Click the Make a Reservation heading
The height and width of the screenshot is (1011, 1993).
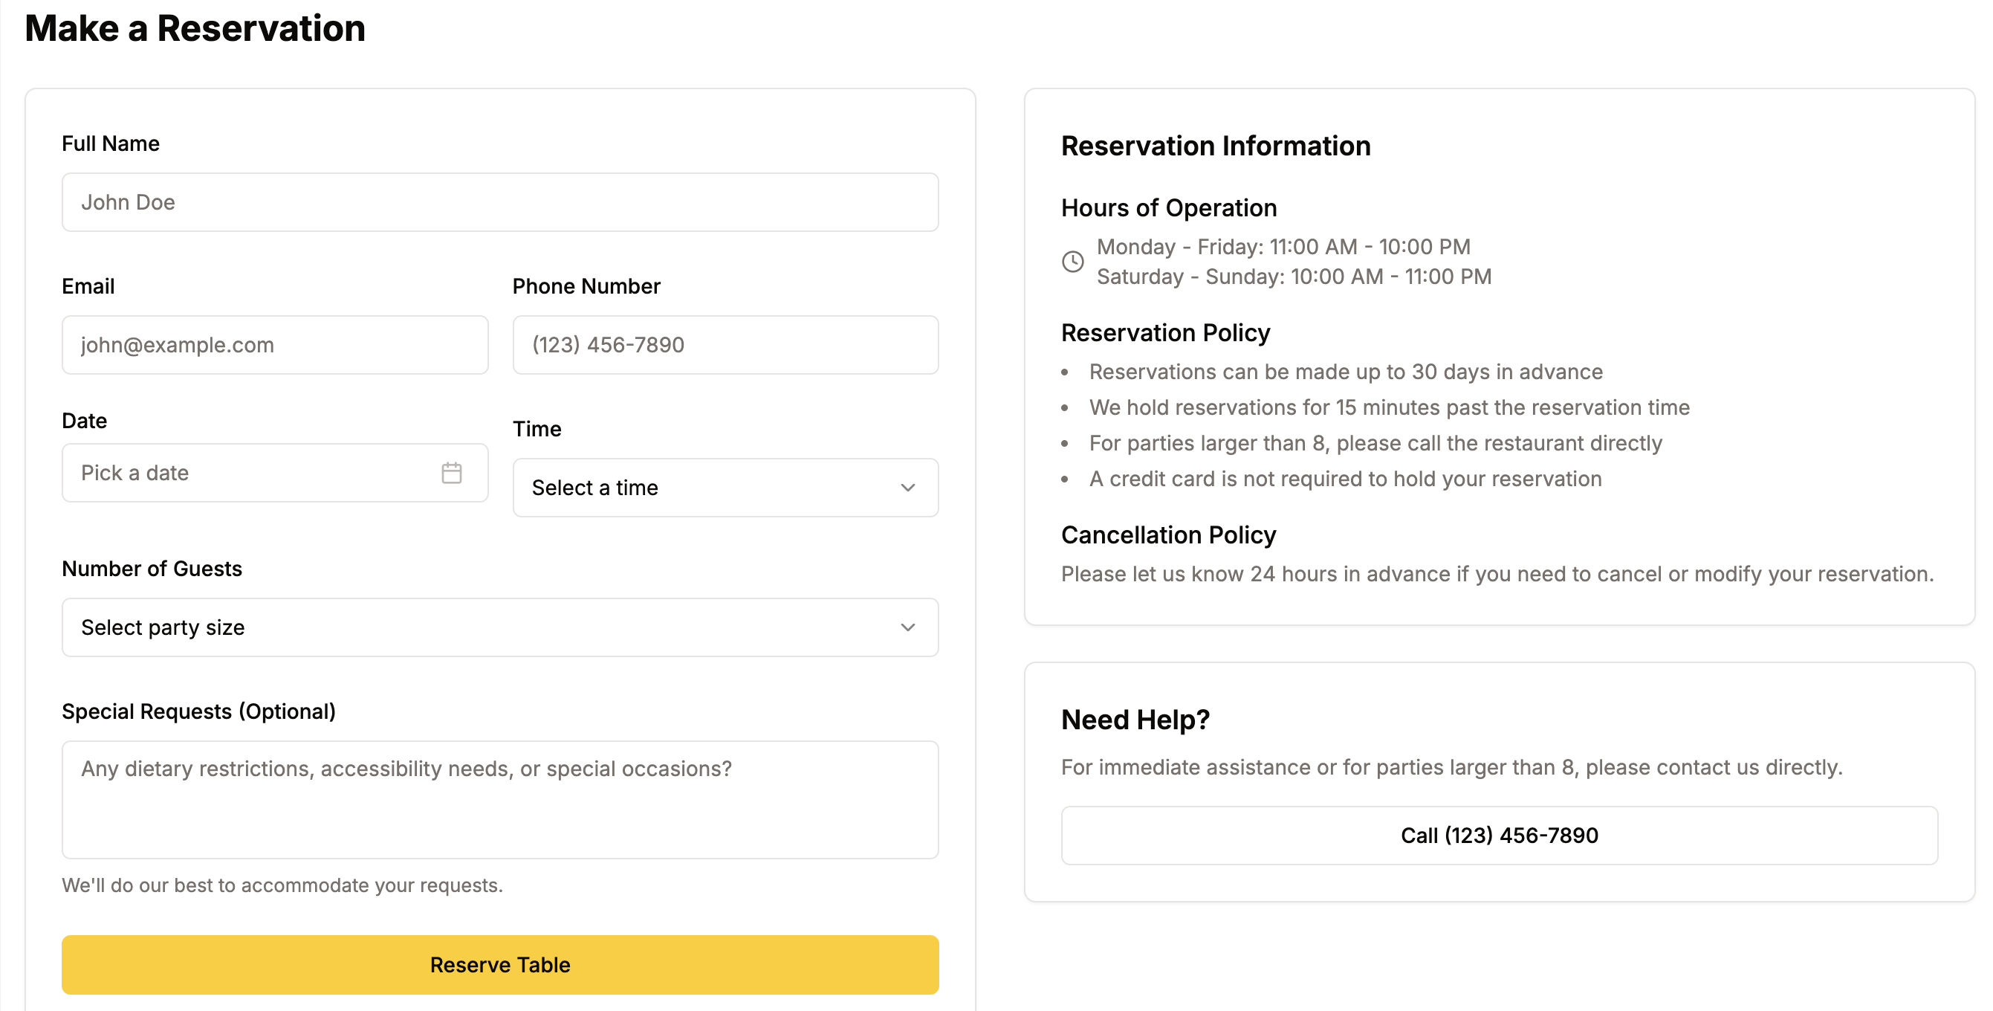click(x=195, y=29)
